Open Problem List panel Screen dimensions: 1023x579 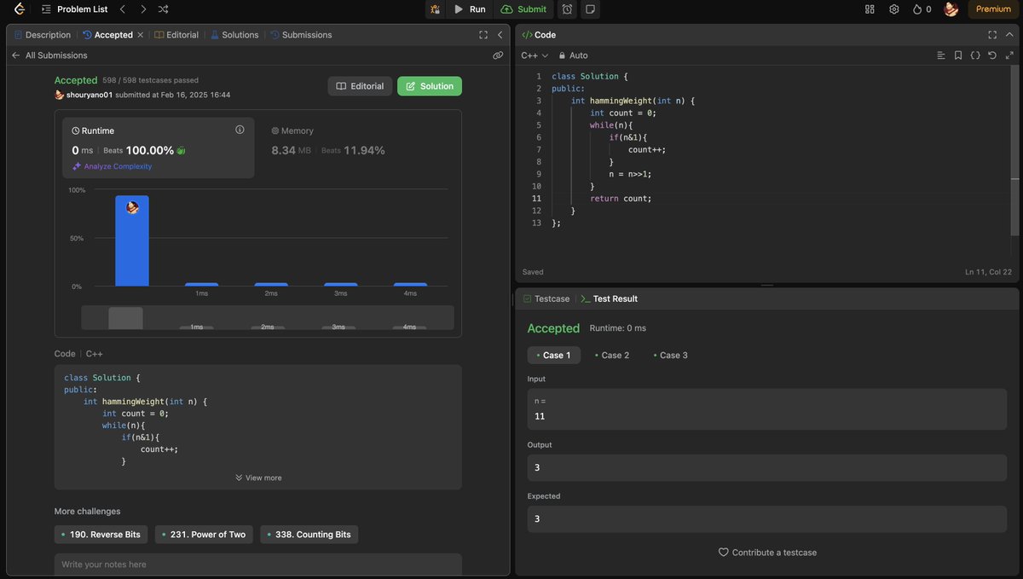[73, 9]
